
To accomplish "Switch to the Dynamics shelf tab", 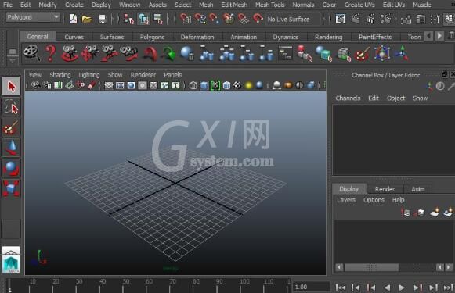I will [x=286, y=37].
